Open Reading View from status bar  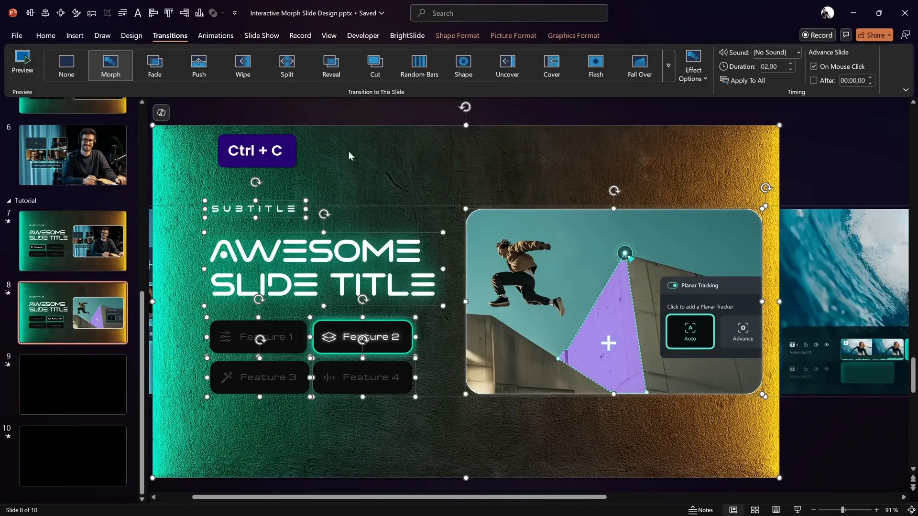click(776, 510)
